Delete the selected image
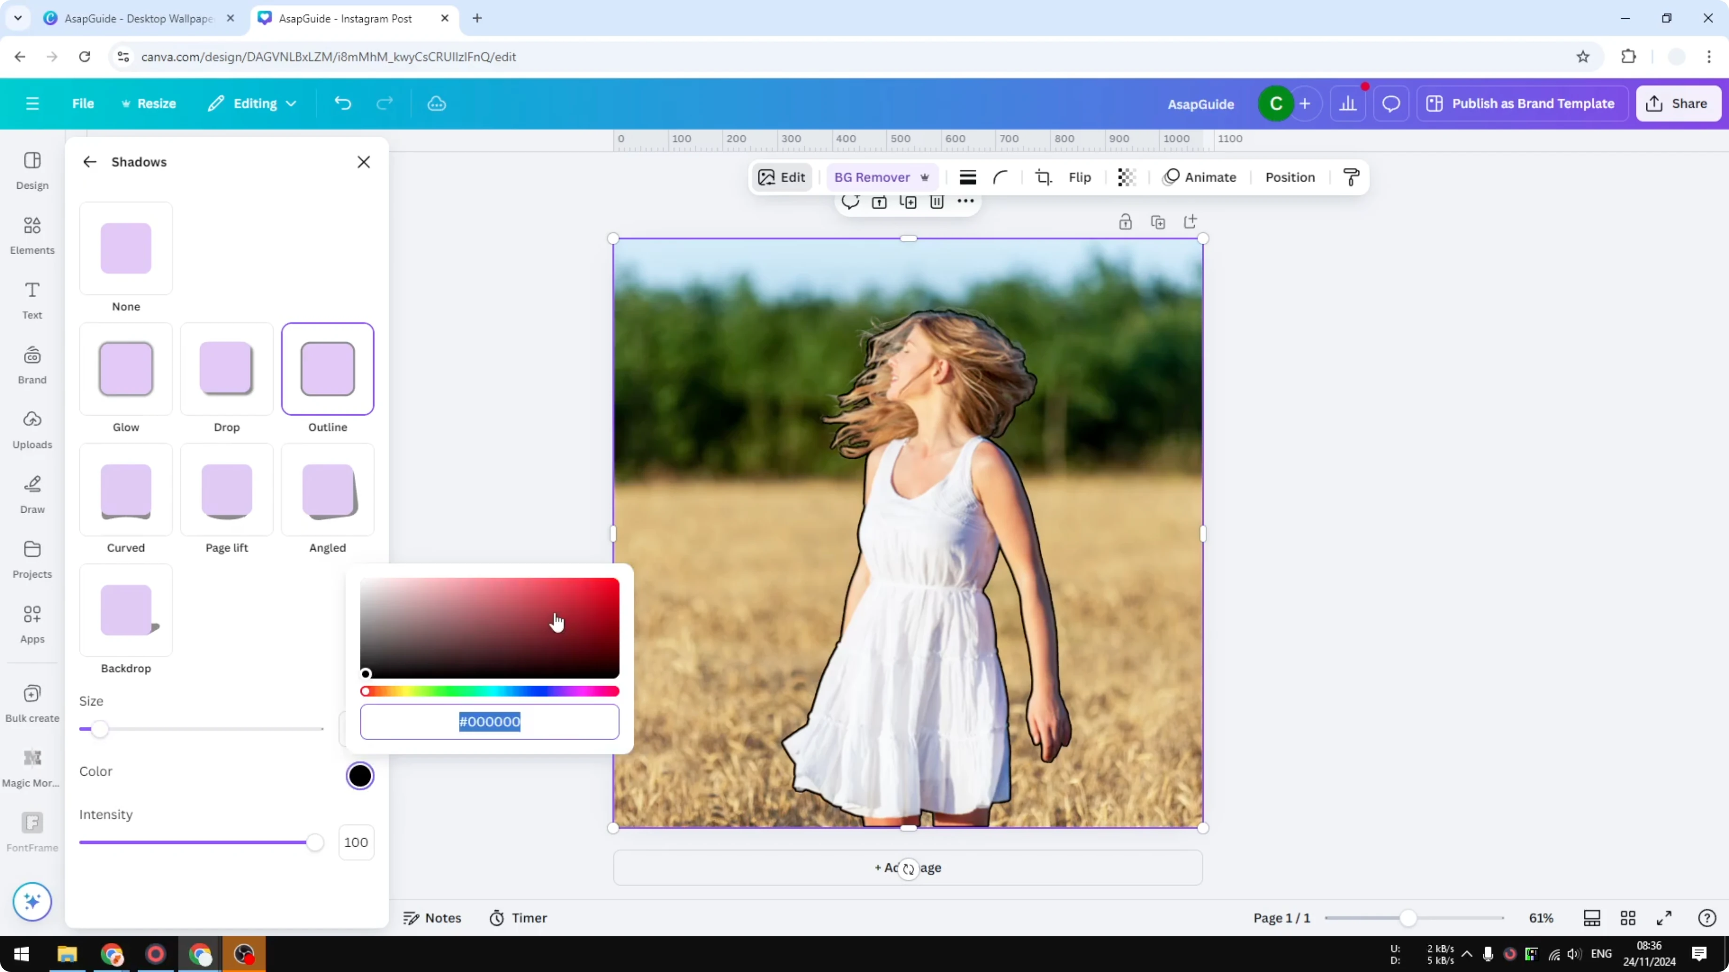 937,202
